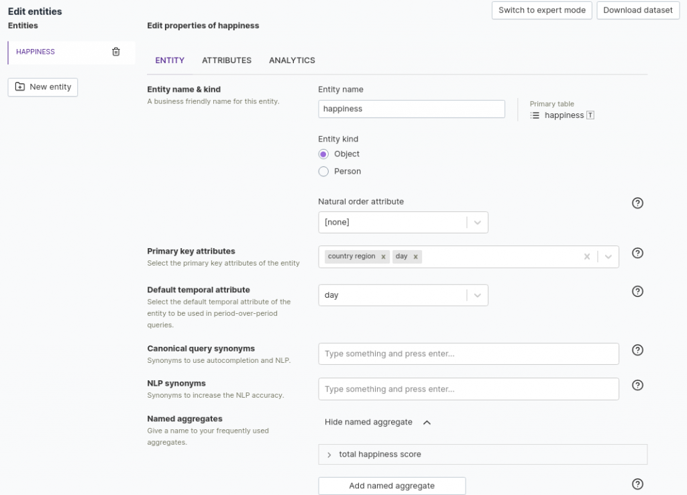
Task: Click the Download dataset button
Action: point(637,10)
